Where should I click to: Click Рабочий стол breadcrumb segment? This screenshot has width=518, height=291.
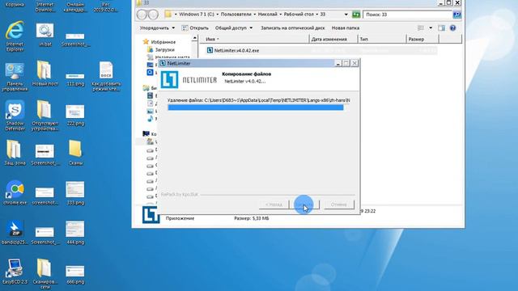[x=299, y=15]
